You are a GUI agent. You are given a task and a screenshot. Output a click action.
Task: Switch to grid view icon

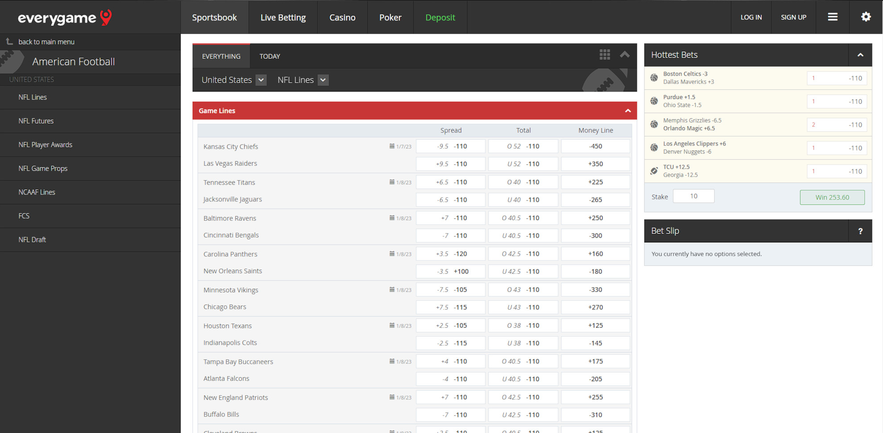604,55
